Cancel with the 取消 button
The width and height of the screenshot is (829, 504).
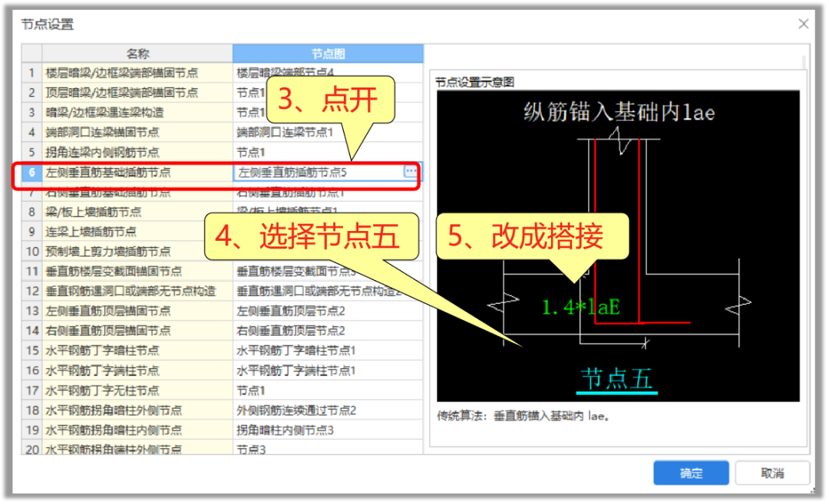772,473
